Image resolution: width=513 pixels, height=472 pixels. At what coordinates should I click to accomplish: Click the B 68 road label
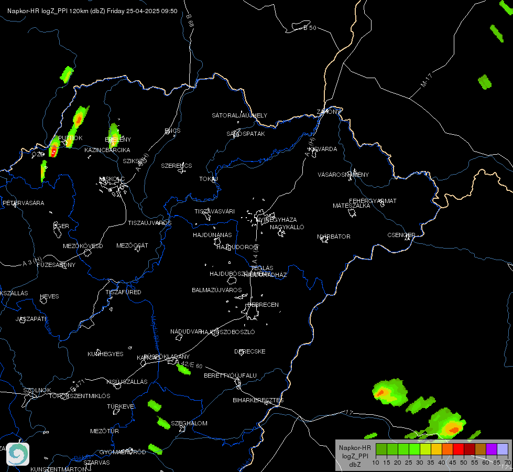(x=190, y=20)
